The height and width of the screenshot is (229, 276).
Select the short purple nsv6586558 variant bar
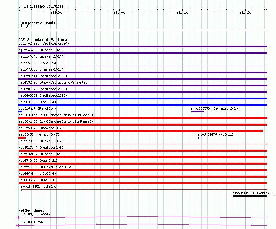point(198,112)
